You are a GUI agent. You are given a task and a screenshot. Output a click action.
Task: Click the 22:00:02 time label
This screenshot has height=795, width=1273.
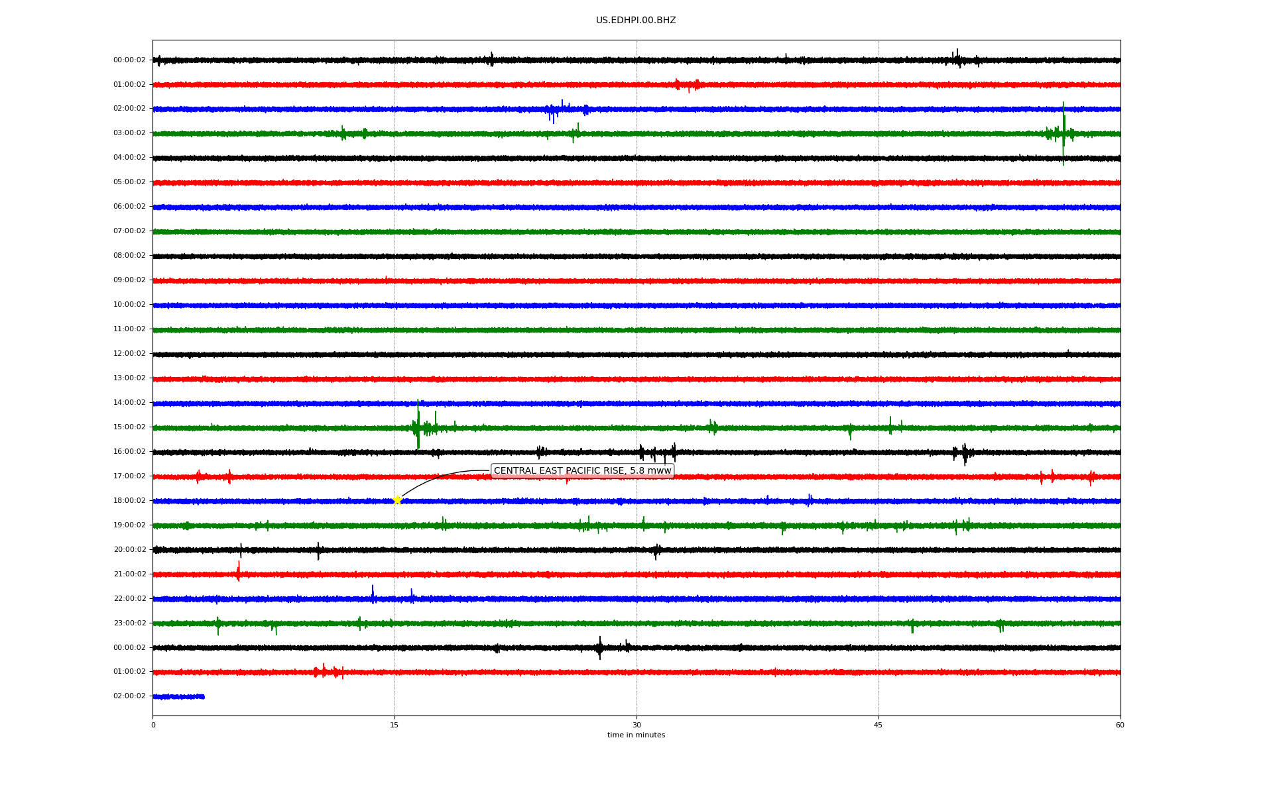click(x=129, y=599)
